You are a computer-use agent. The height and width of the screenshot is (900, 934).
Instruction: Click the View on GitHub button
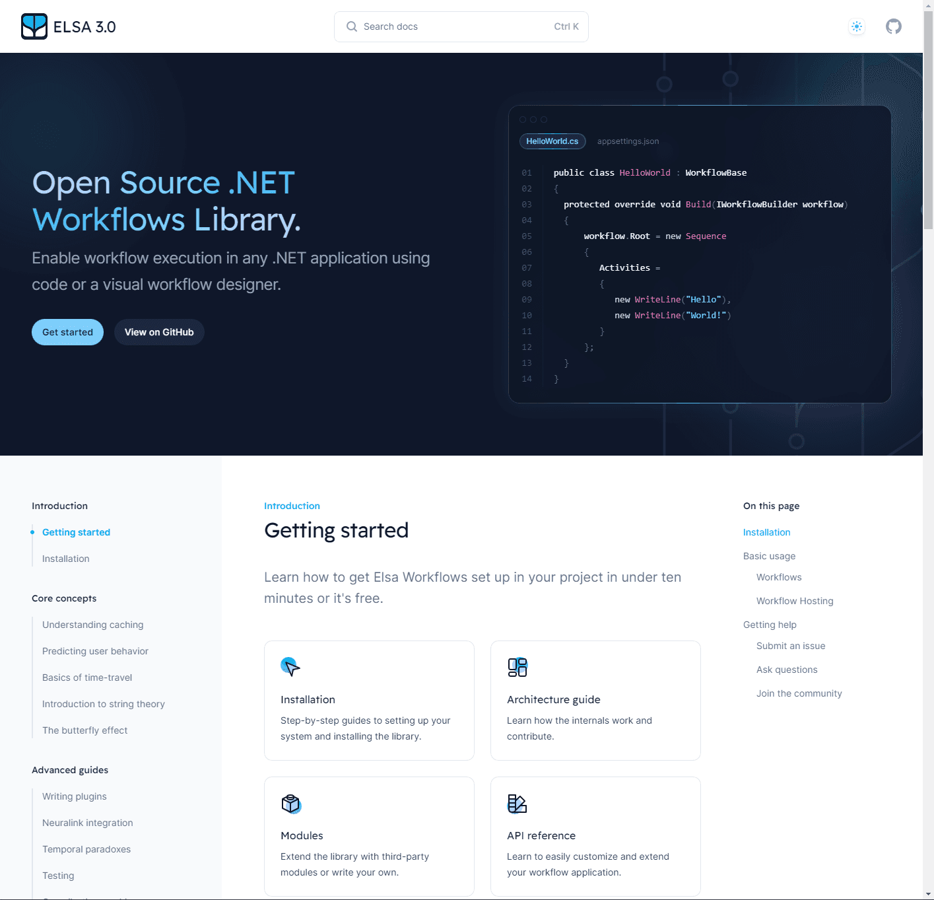159,332
